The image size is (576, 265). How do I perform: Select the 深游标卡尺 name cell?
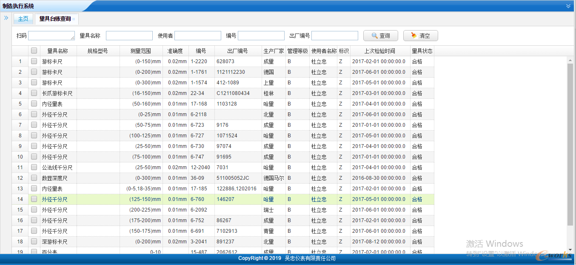(x=54, y=242)
